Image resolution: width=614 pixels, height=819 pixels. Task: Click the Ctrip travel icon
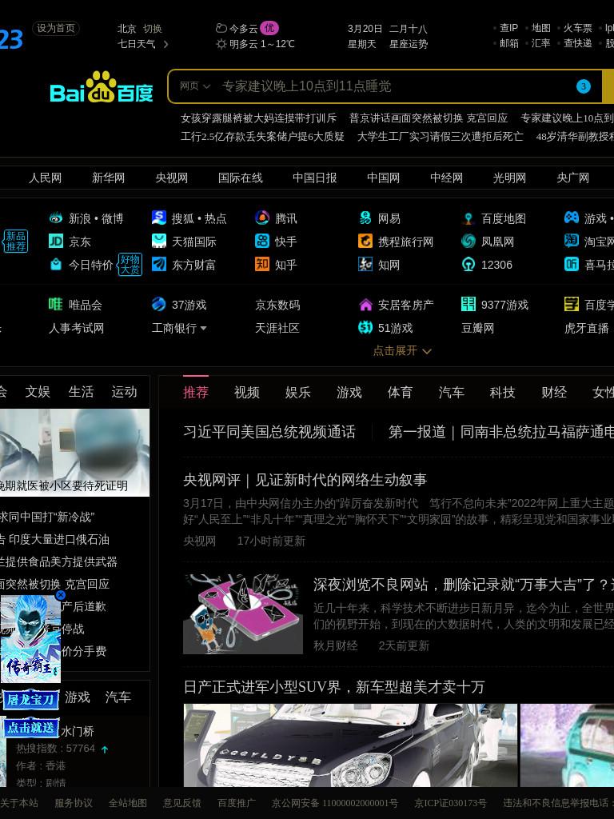[x=365, y=241]
